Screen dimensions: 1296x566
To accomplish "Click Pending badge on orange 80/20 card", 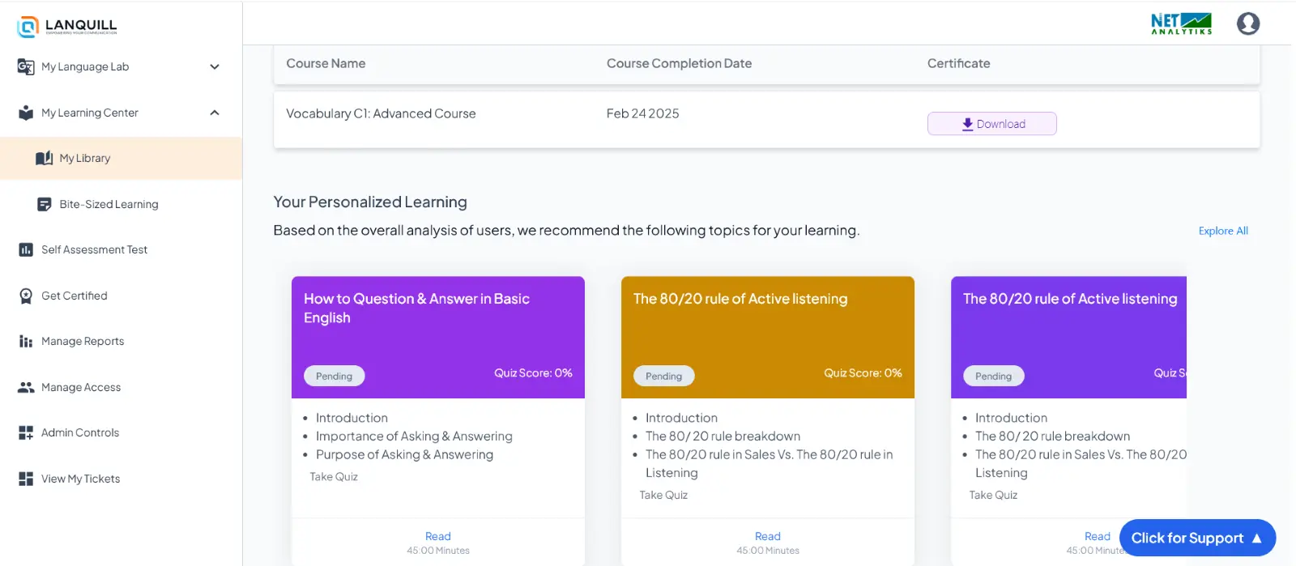I will [x=664, y=376].
